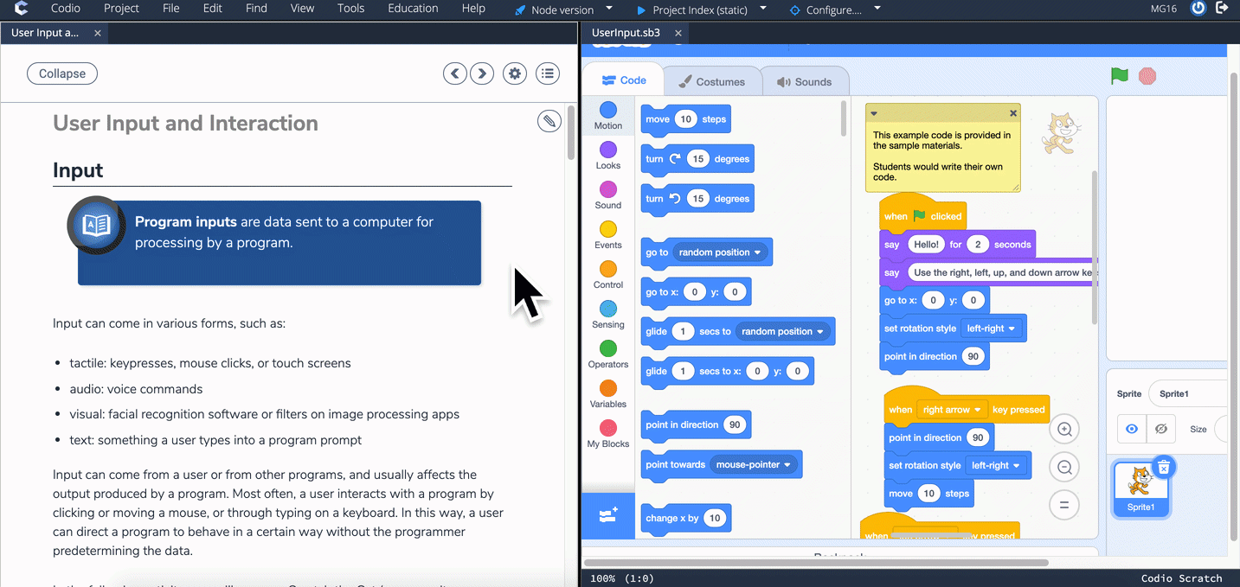Open left-right dropdown under go to x y script
The image size is (1240, 587).
[992, 329]
